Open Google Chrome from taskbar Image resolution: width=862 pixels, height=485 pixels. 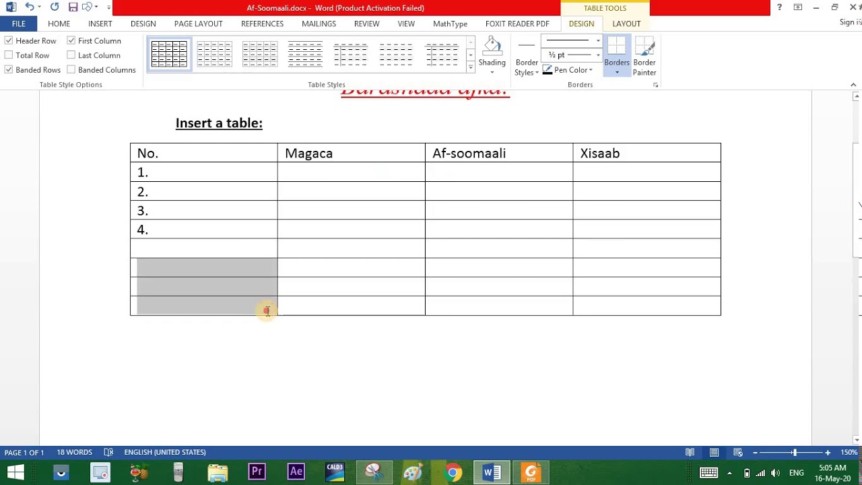coord(453,472)
